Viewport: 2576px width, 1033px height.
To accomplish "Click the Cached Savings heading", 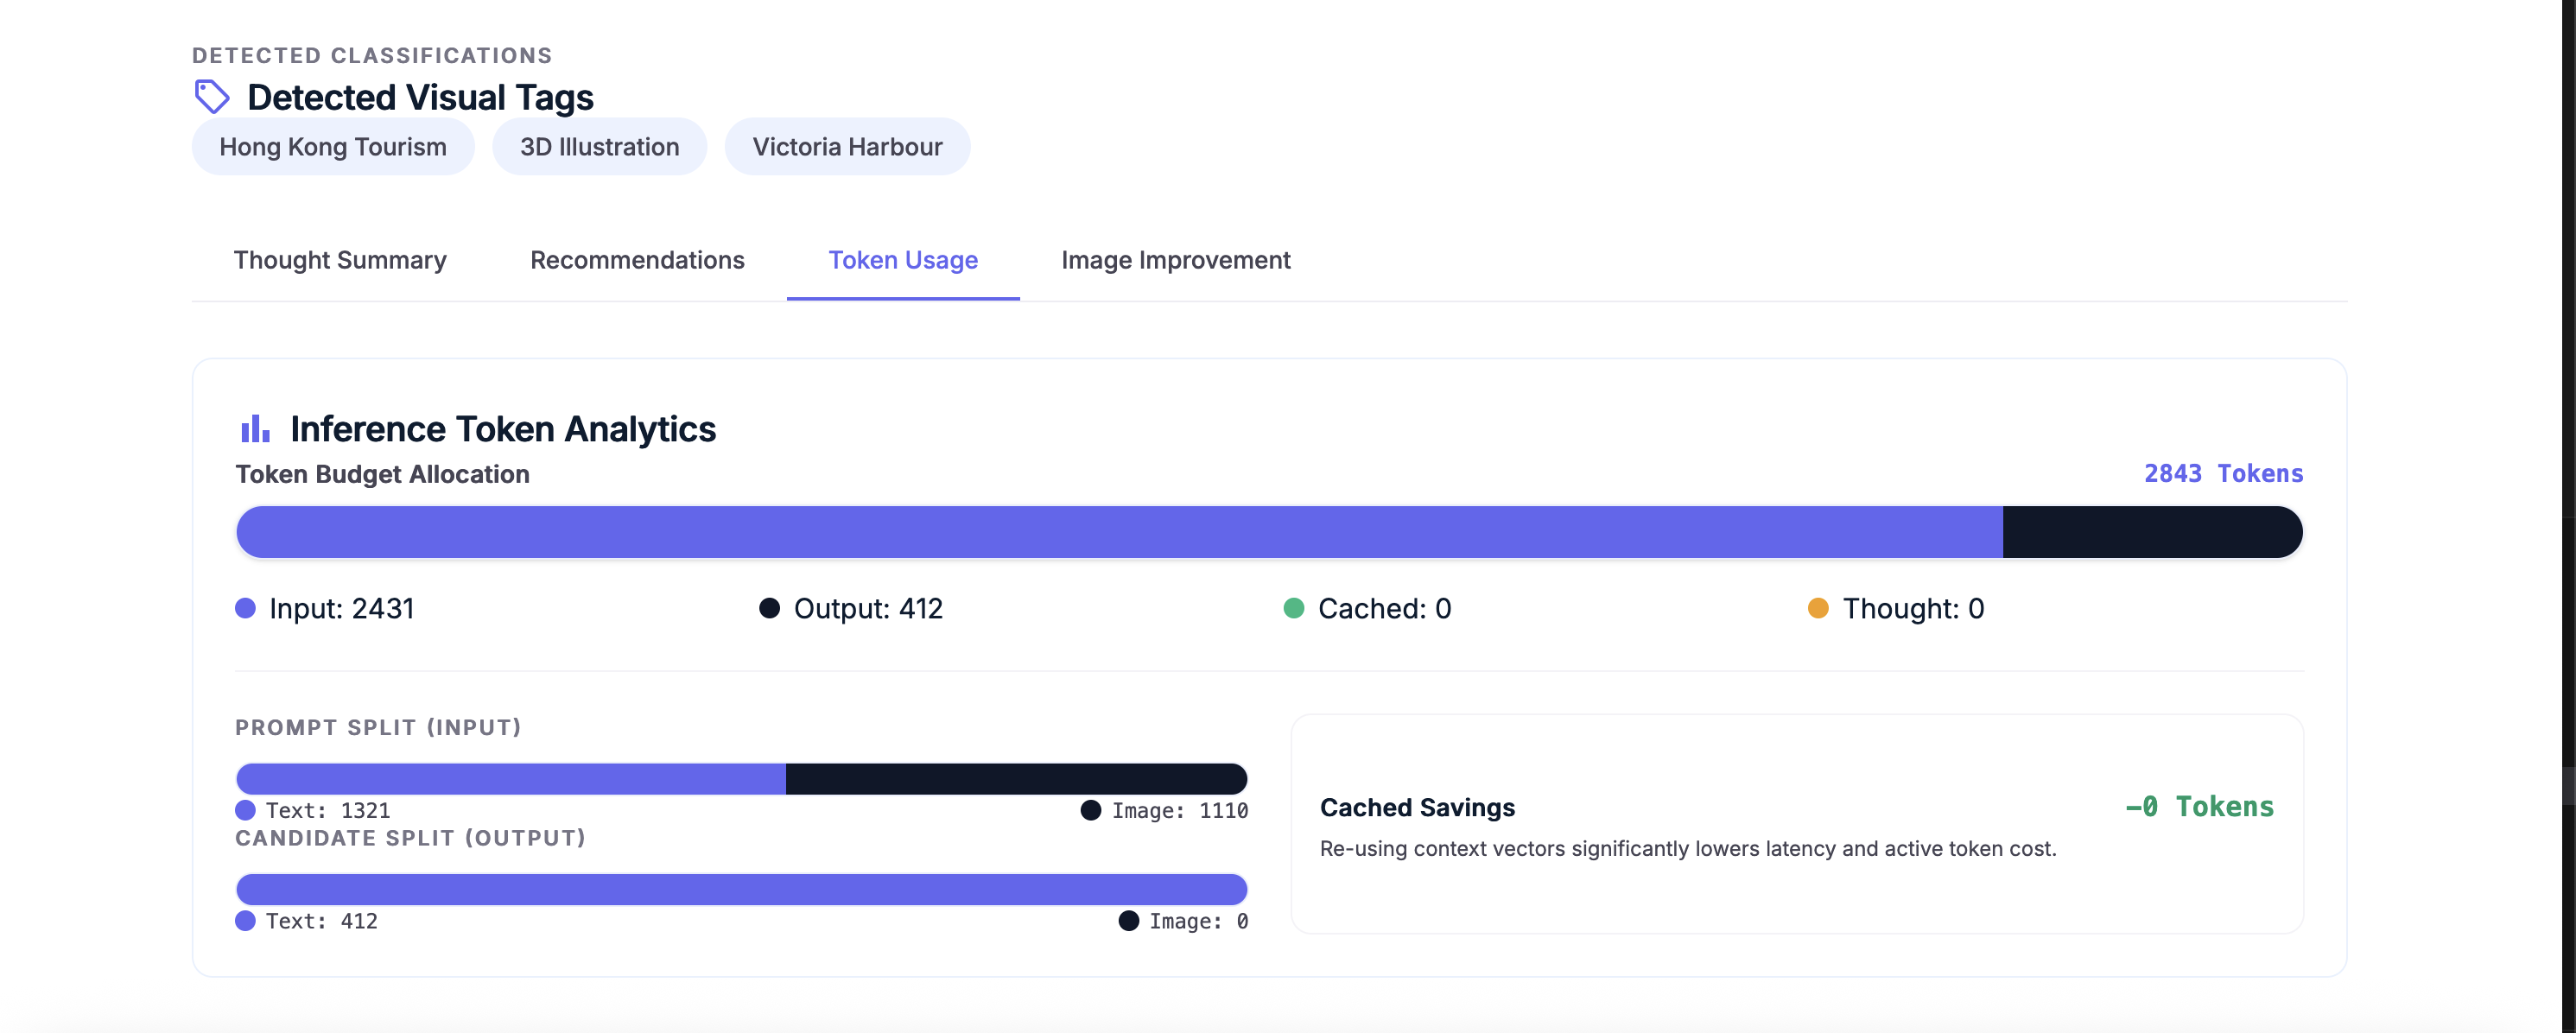I will click(1417, 808).
